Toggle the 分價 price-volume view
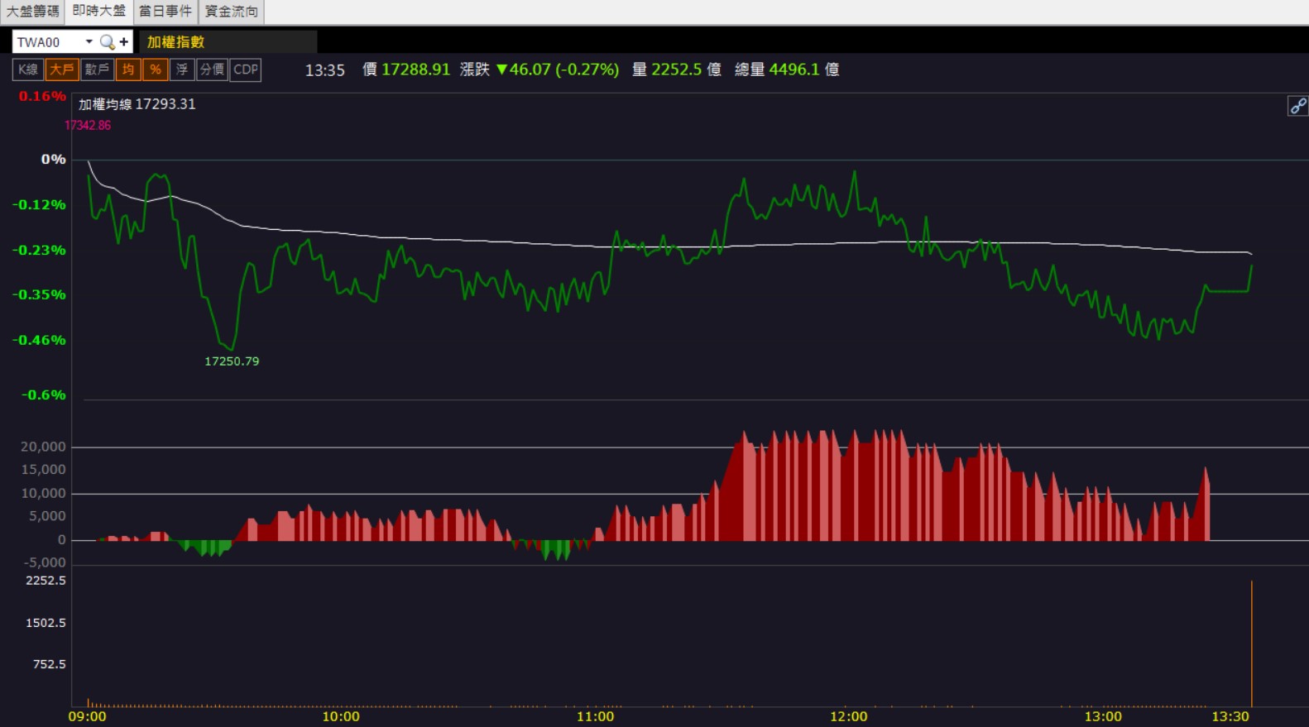The width and height of the screenshot is (1309, 727). pyautogui.click(x=213, y=69)
